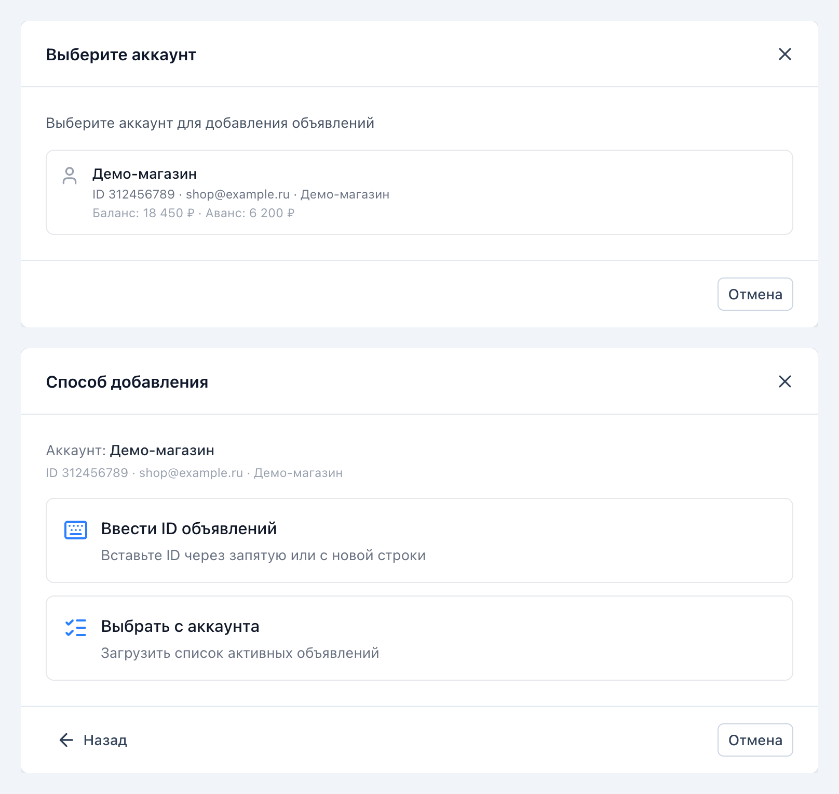Close the "Выберите аккаунт" dialog
Screen dimensions: 839x794
pyautogui.click(x=784, y=54)
